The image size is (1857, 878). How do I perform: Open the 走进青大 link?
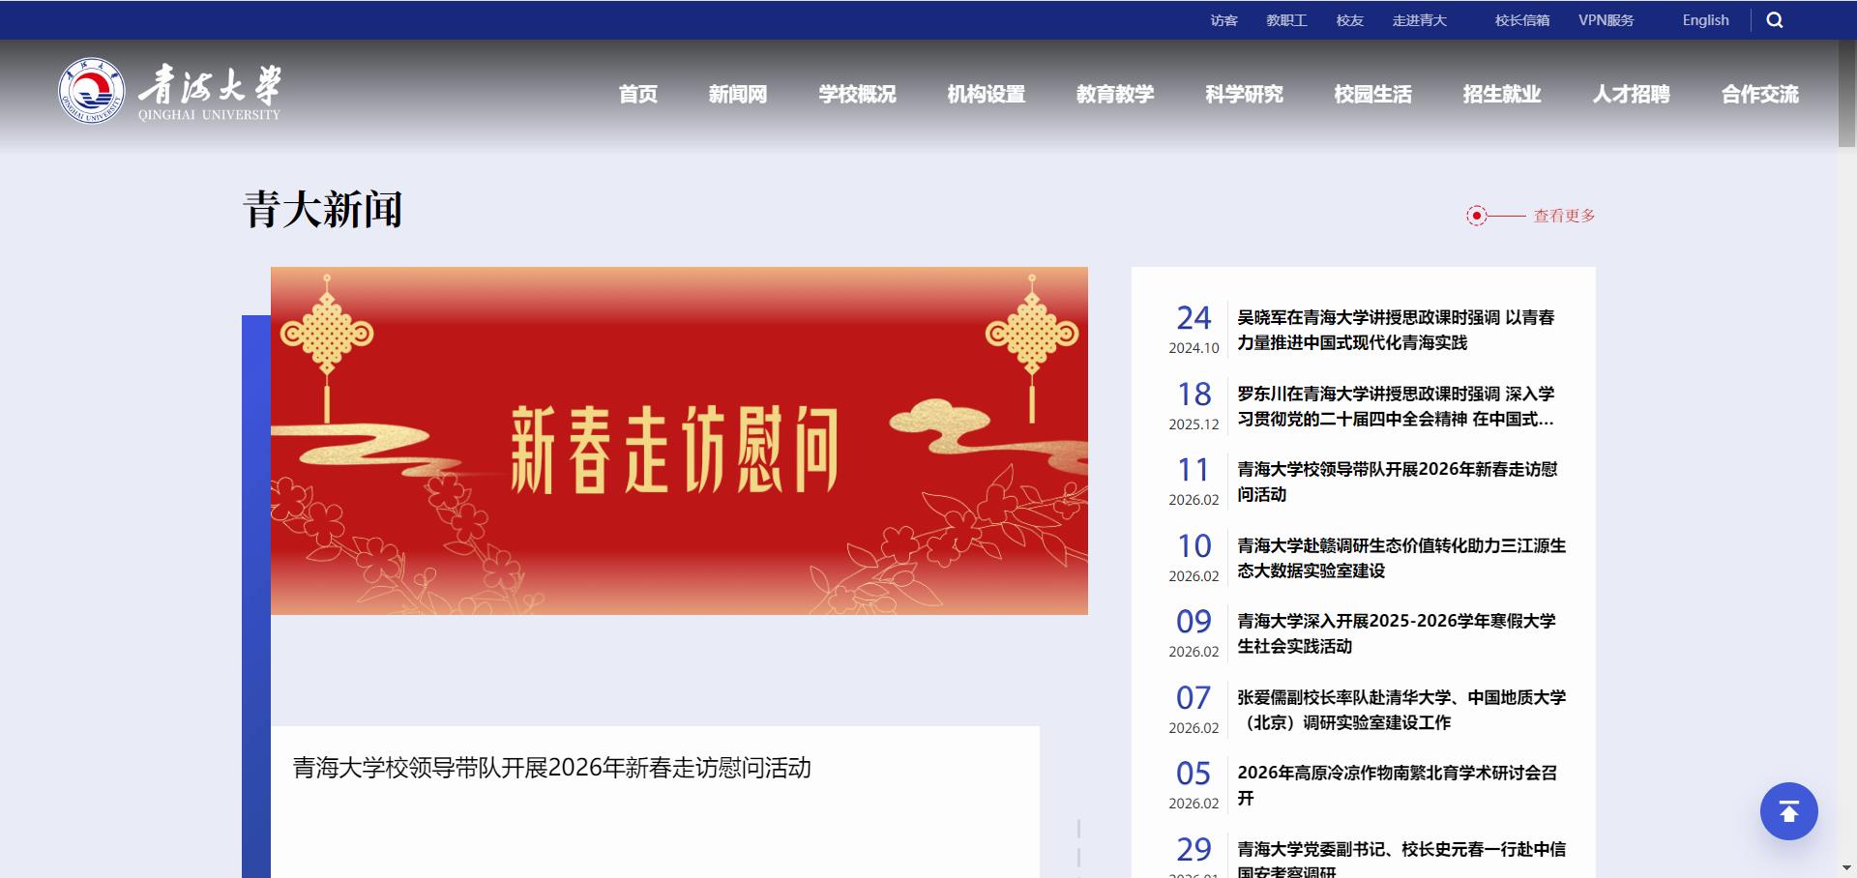tap(1420, 18)
